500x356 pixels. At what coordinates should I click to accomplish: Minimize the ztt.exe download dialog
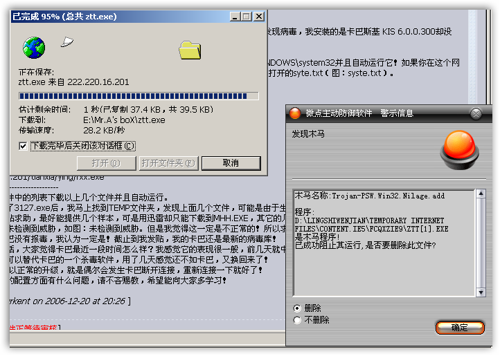[235, 17]
